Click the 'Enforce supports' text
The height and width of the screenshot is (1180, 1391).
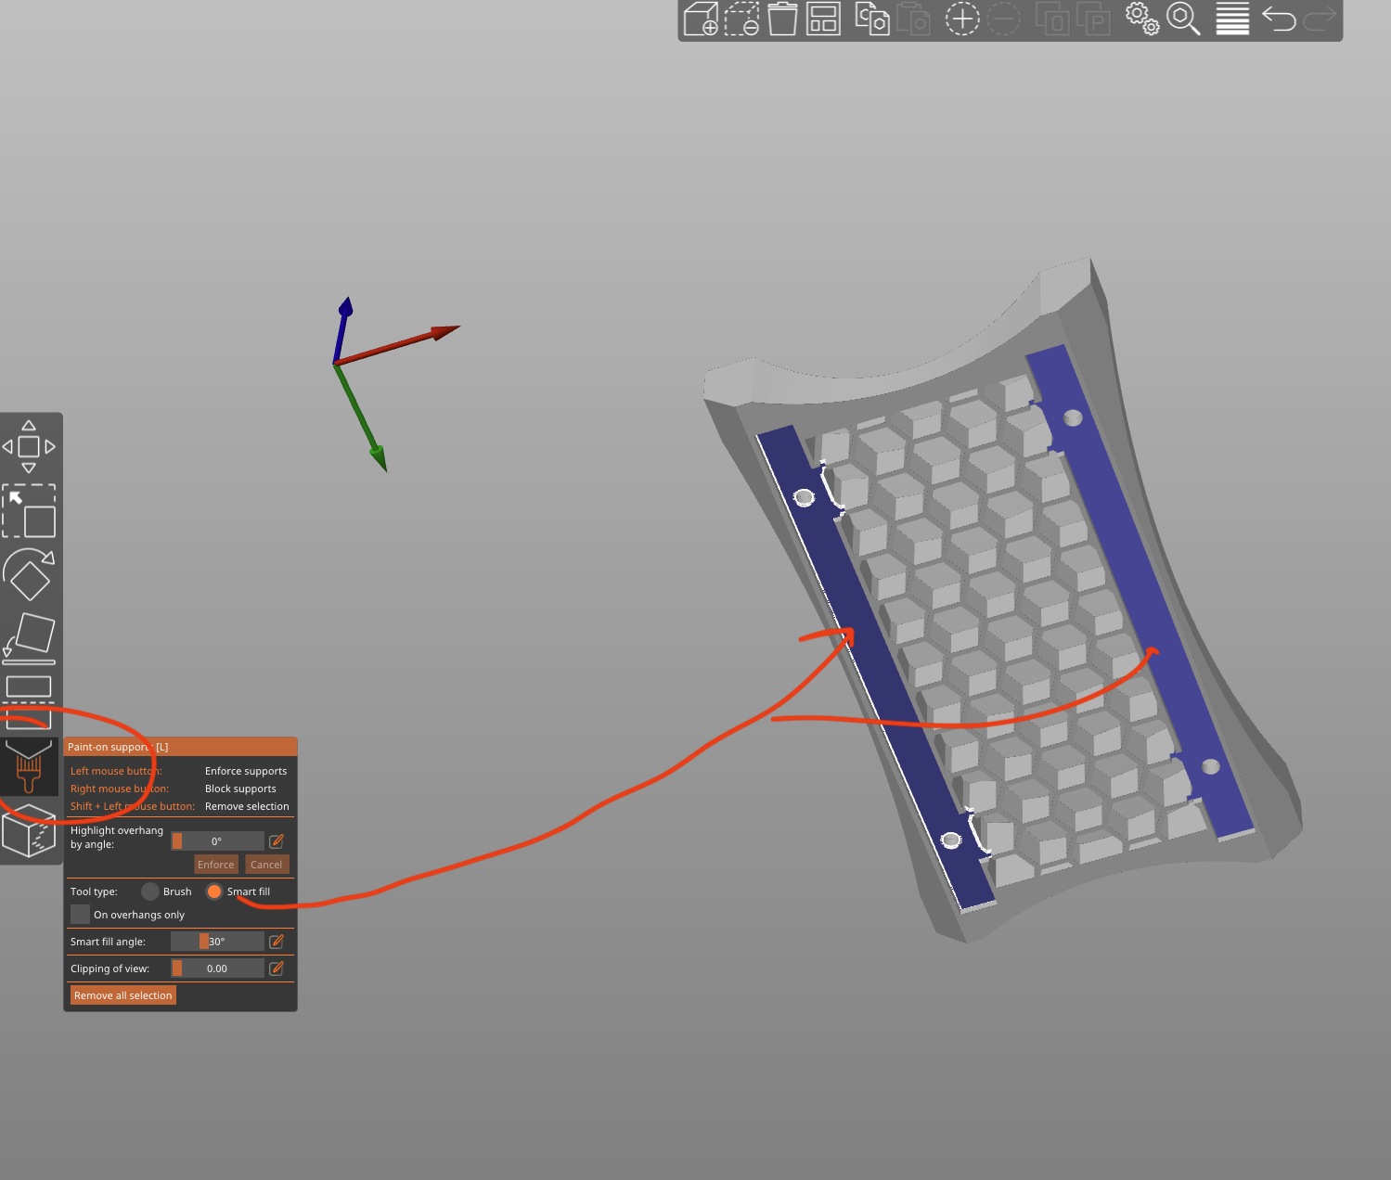tap(246, 771)
